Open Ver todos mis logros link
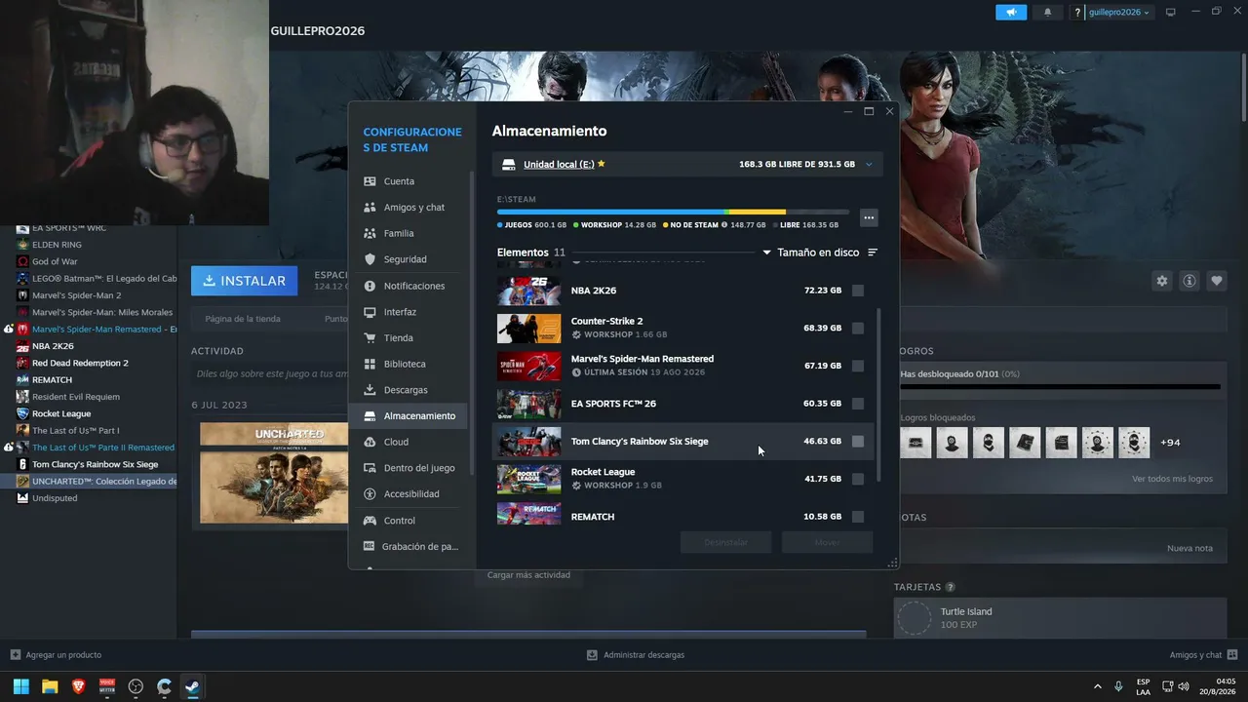 [1172, 479]
